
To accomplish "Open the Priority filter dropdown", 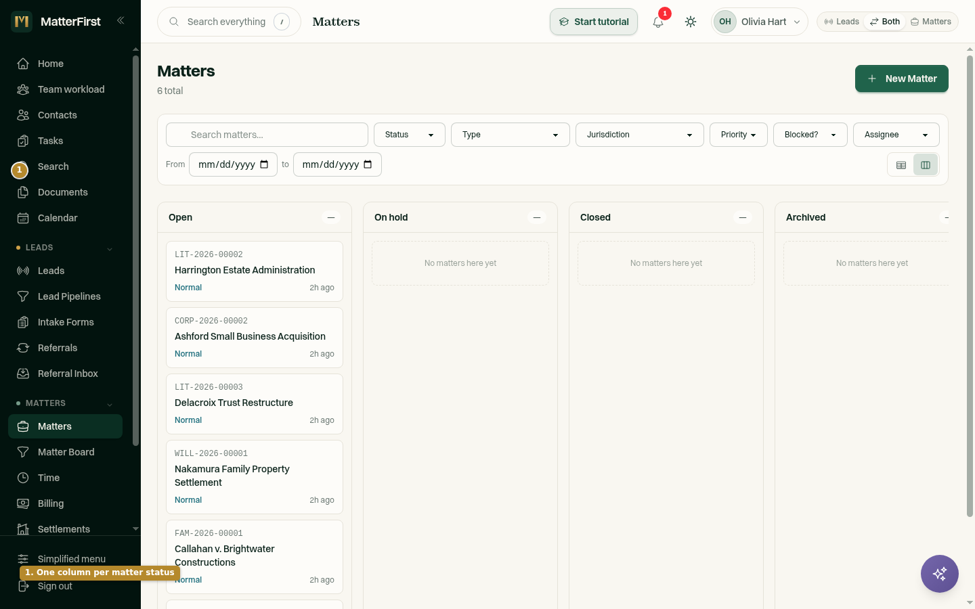I will point(739,135).
